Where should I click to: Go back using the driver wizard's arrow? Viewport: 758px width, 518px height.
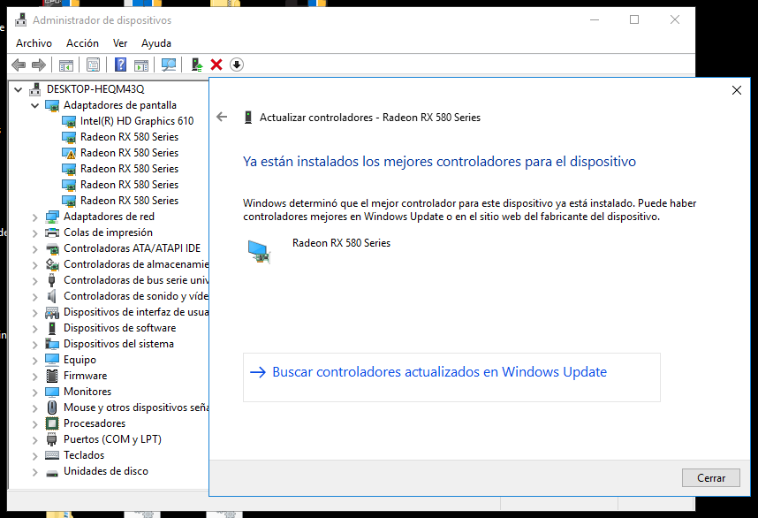(222, 117)
